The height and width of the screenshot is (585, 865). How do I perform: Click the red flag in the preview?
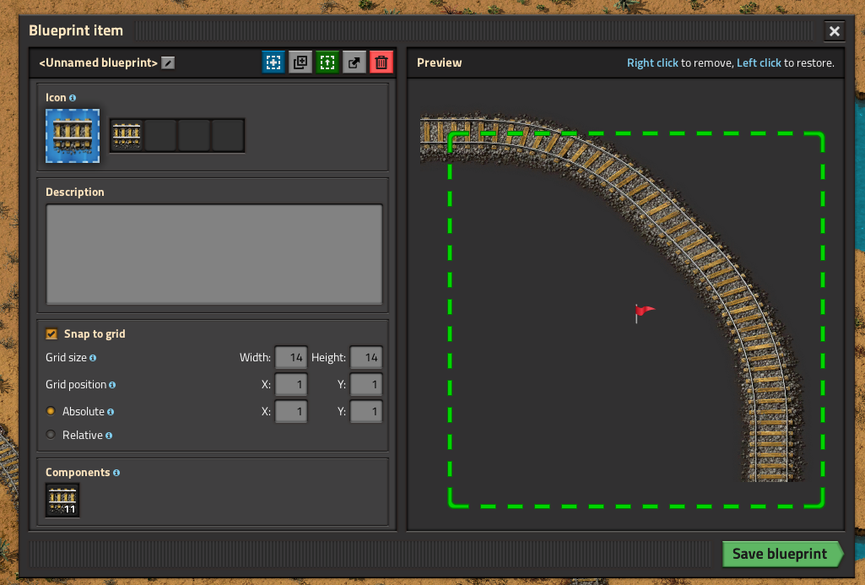click(644, 313)
